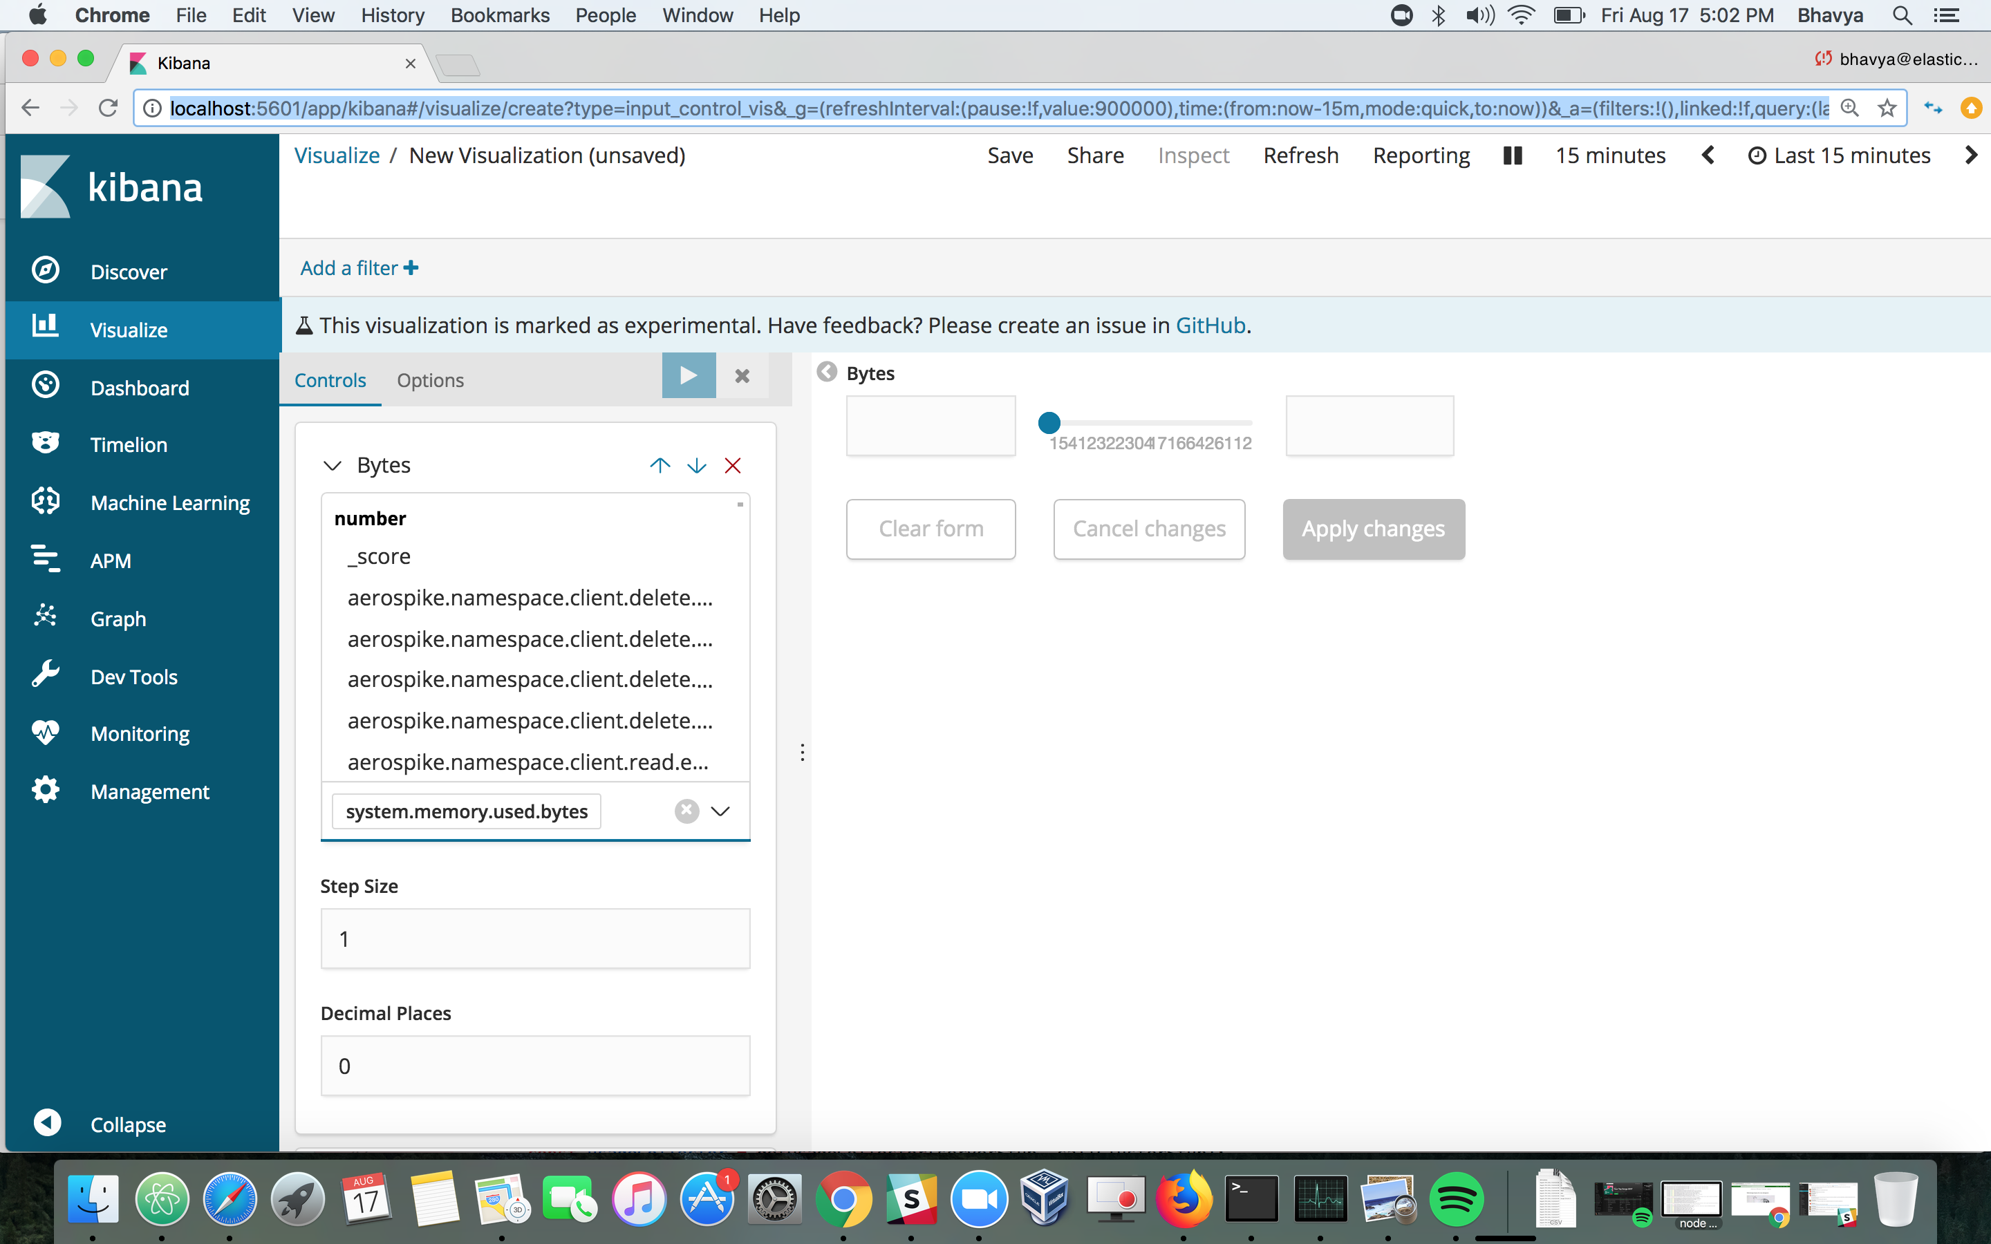
Task: Click the Step Size input field
Action: coord(535,939)
